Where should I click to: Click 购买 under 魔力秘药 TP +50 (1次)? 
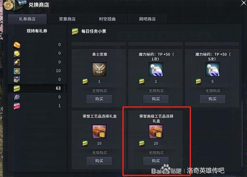coord(156,99)
